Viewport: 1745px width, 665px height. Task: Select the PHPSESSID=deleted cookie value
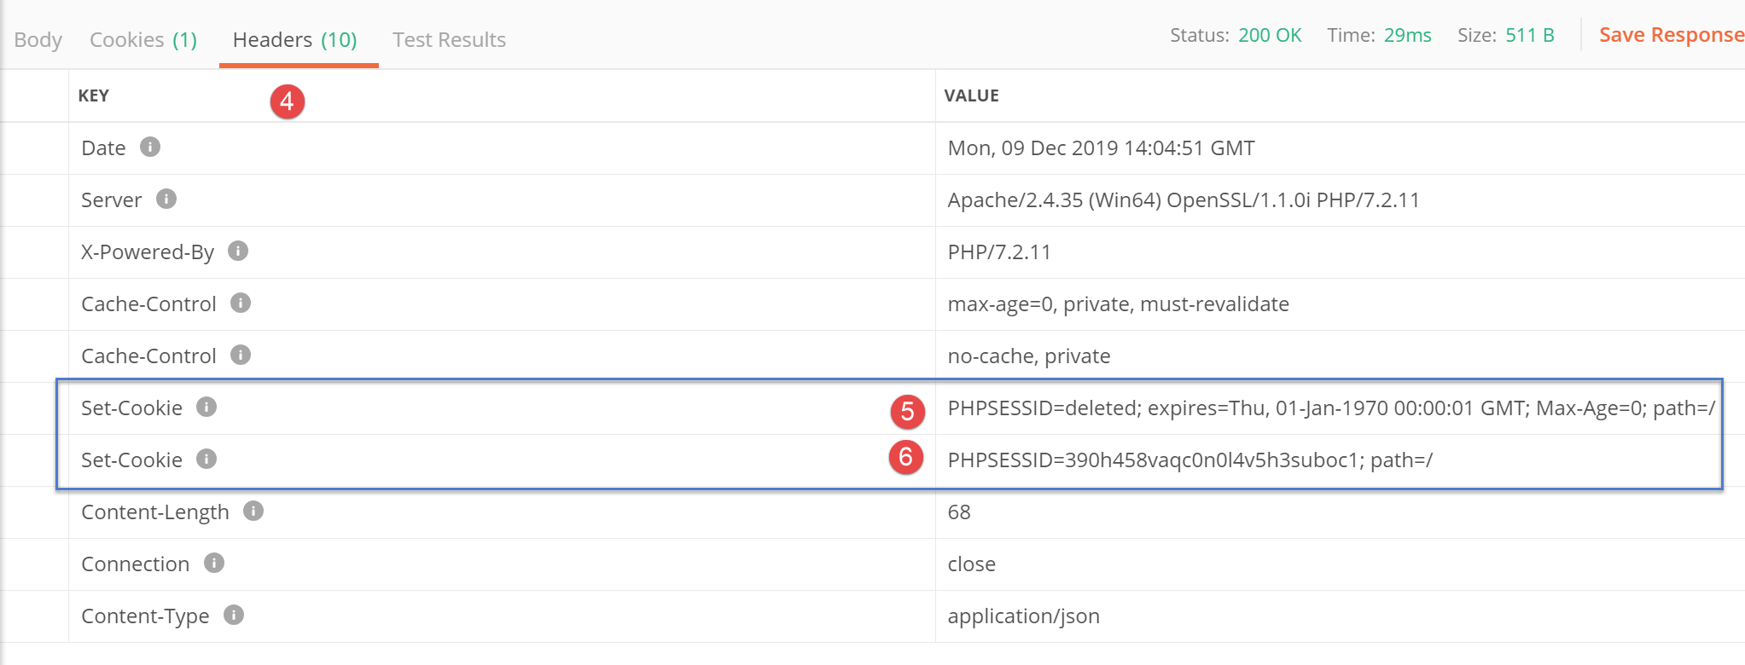pyautogui.click(x=1330, y=408)
